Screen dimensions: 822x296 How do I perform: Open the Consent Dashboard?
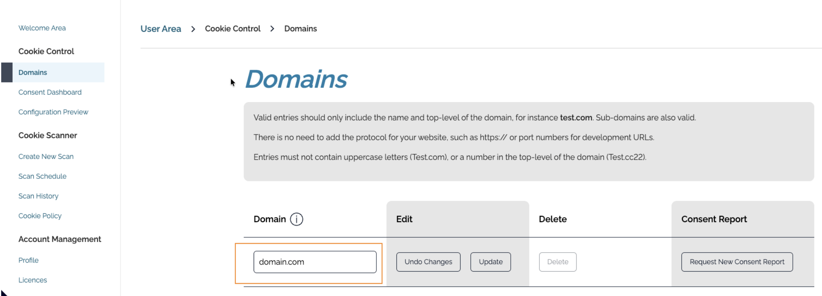[x=50, y=92]
